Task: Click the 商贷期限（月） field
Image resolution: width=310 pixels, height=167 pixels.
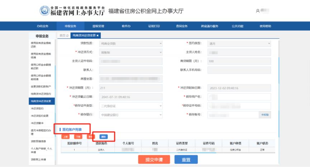Action: pos(239,61)
